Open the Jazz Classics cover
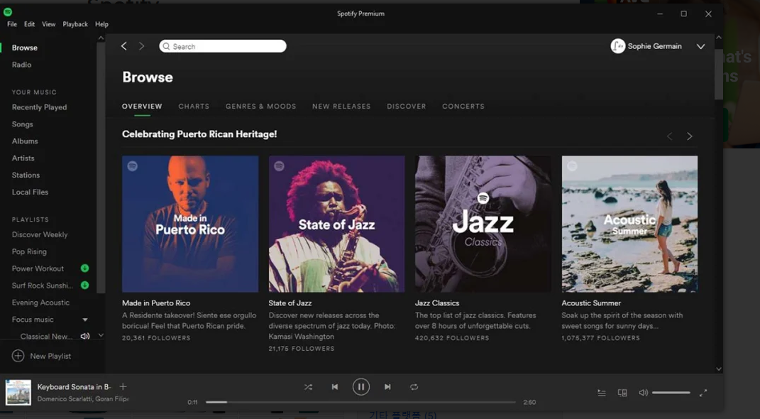 pos(483,224)
